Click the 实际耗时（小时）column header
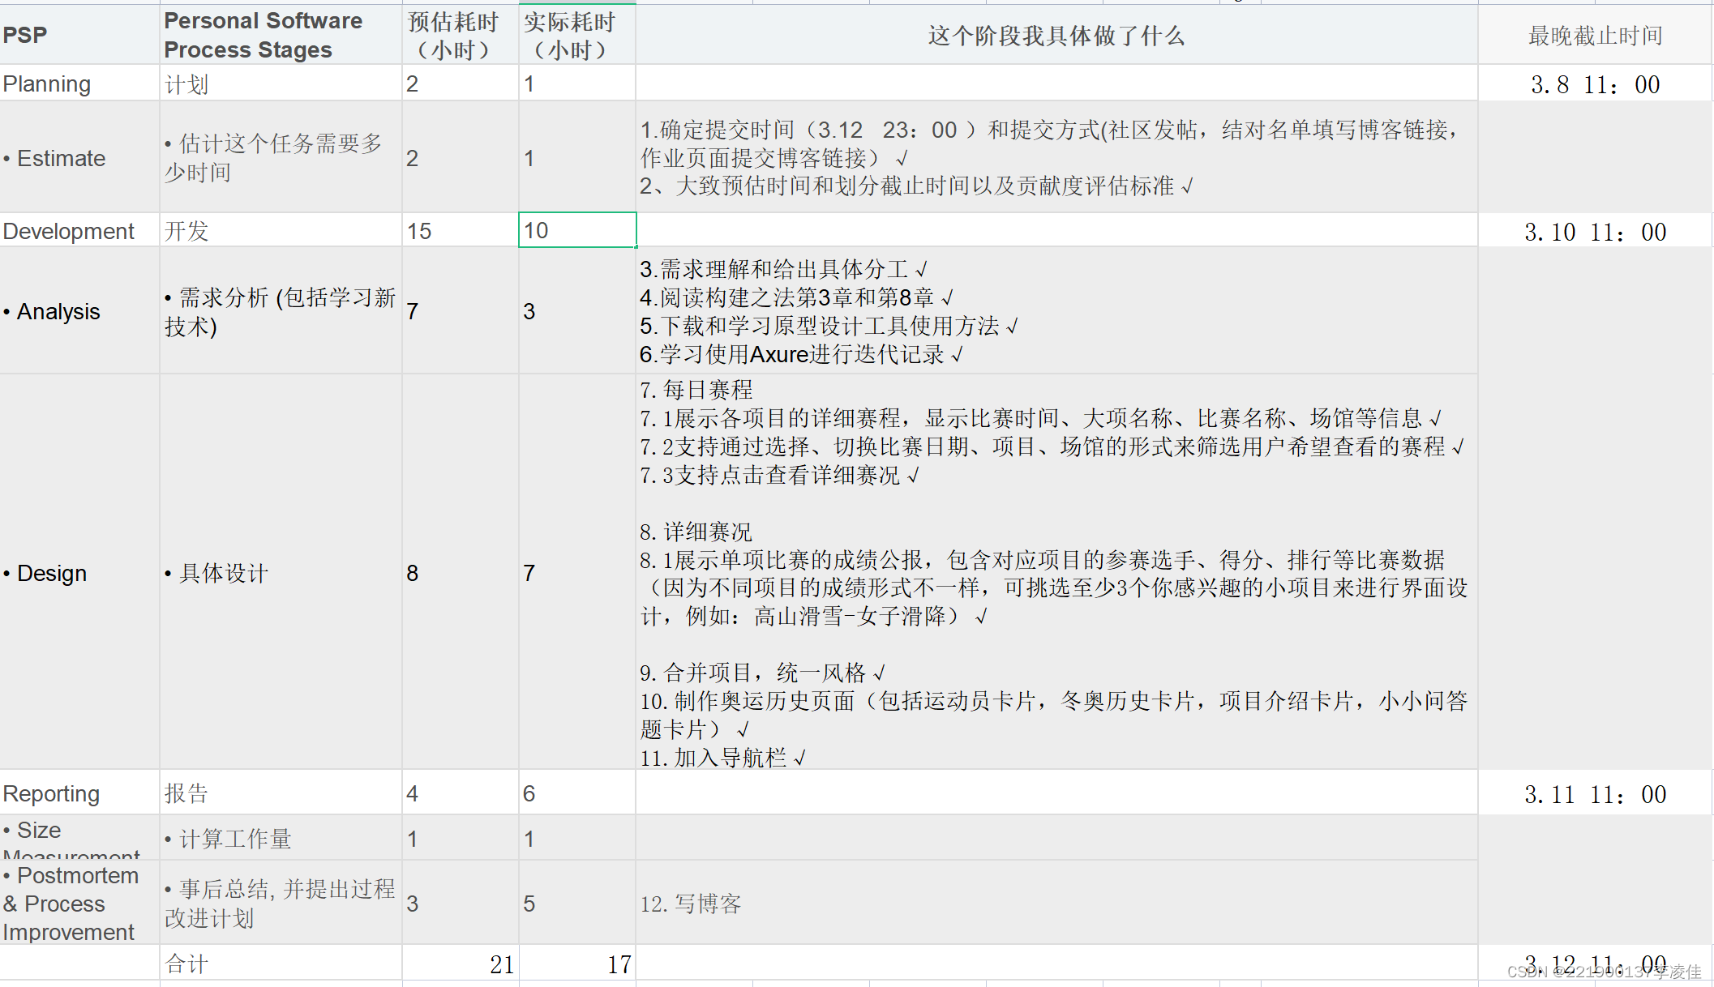Image resolution: width=1714 pixels, height=987 pixels. click(576, 35)
